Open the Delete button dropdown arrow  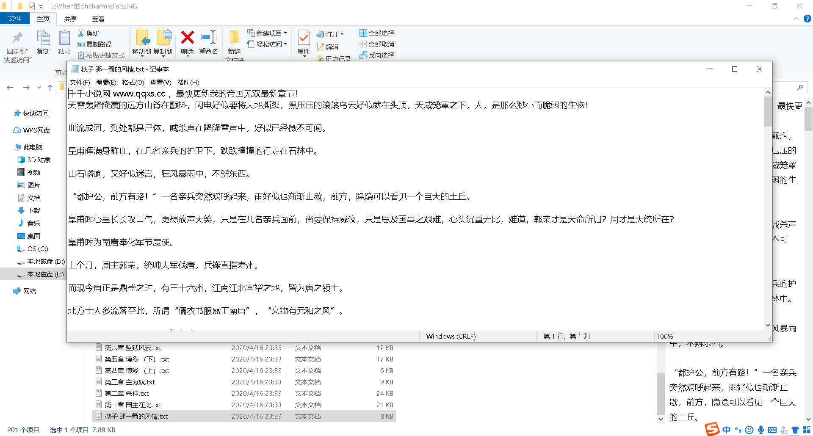(x=187, y=56)
